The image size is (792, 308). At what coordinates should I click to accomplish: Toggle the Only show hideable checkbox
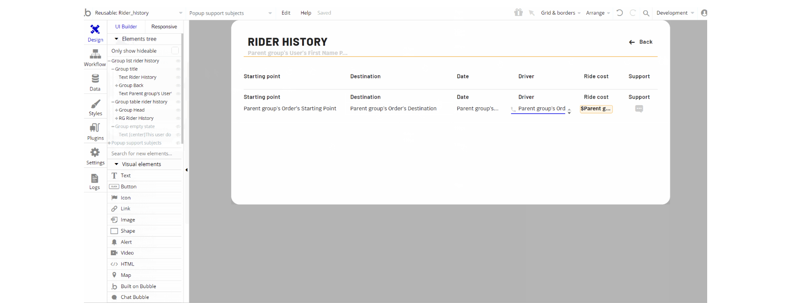[175, 51]
